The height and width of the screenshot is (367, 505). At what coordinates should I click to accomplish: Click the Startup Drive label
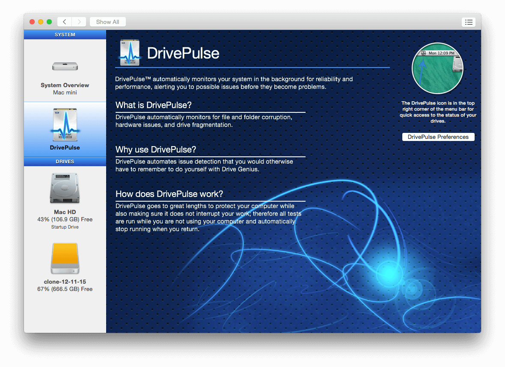(x=65, y=227)
